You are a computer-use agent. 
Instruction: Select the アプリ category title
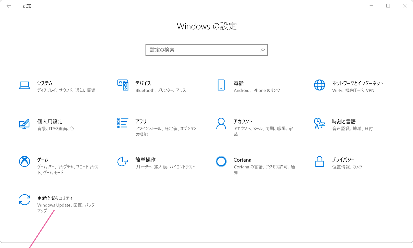[x=141, y=122]
